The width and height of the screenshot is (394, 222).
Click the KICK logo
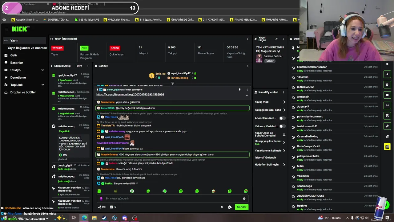[x=20, y=29]
